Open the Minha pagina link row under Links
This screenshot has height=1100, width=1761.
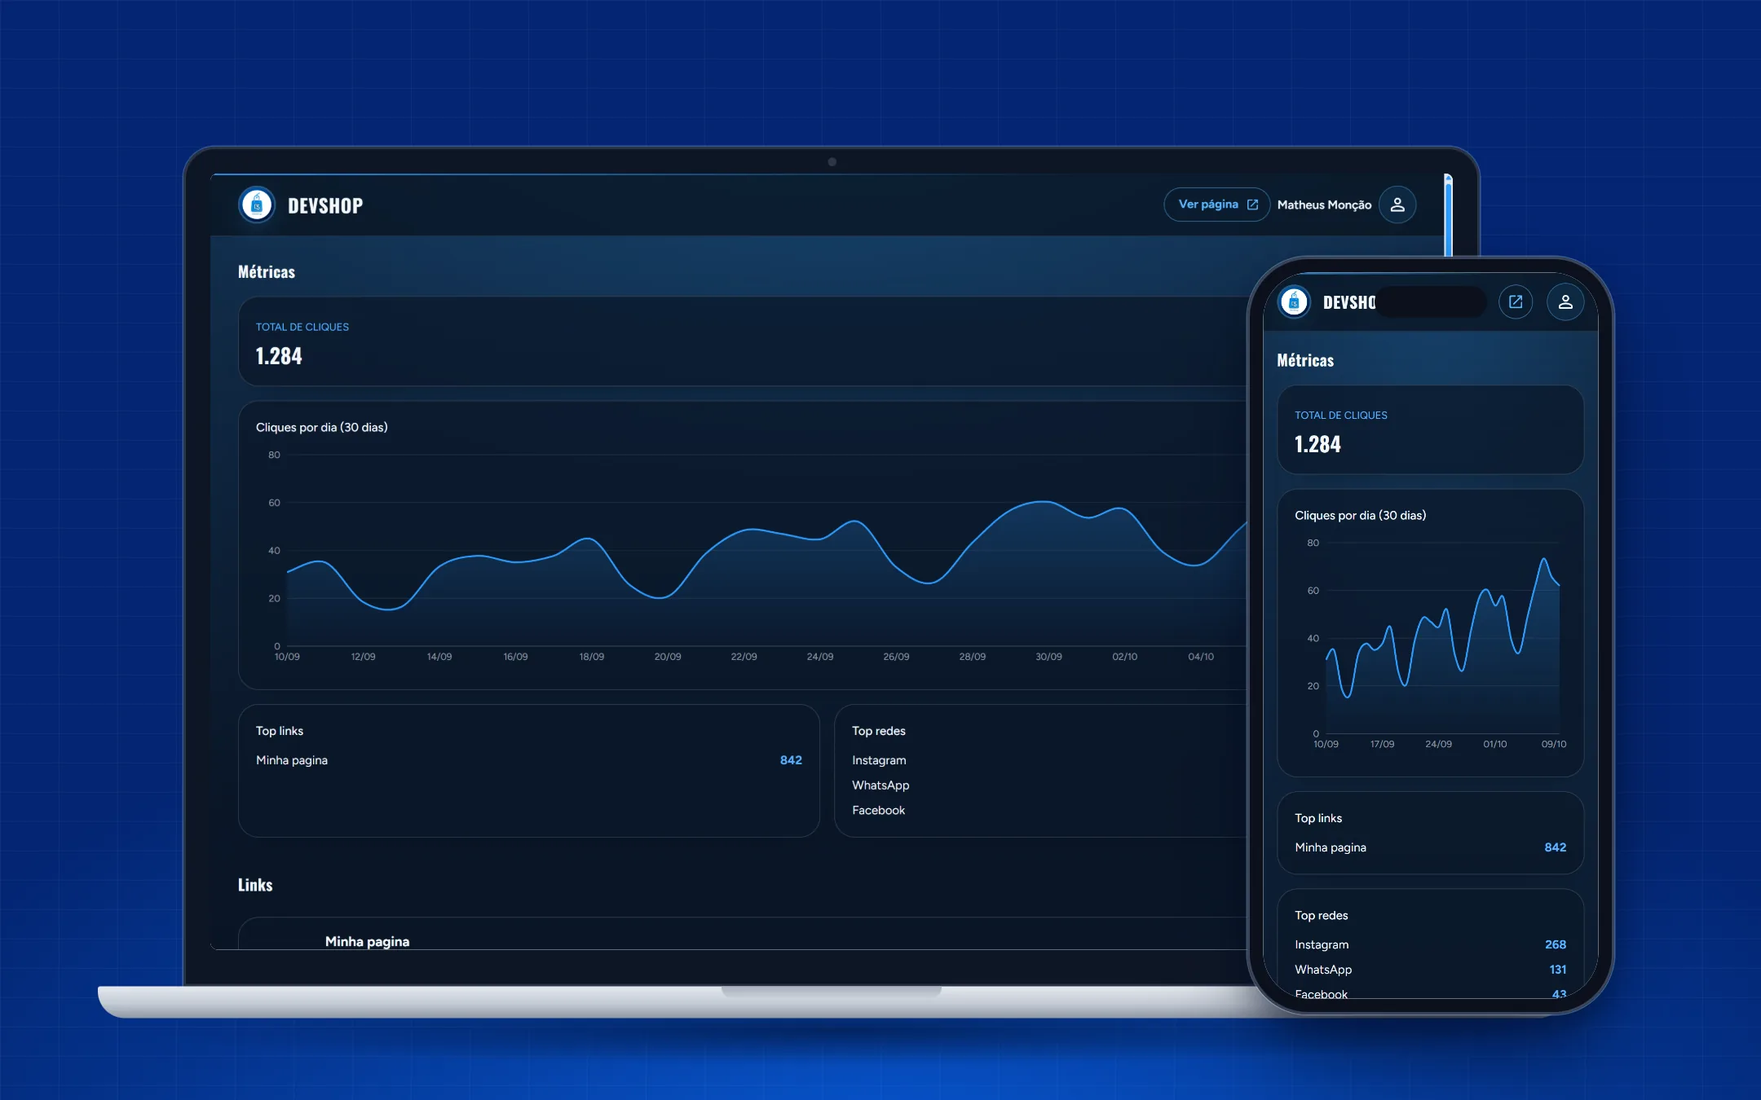point(742,934)
